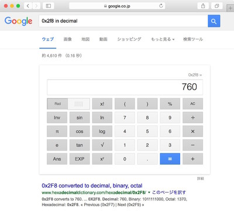Click the 3 key
The width and height of the screenshot is (234, 215).
[x=170, y=145]
